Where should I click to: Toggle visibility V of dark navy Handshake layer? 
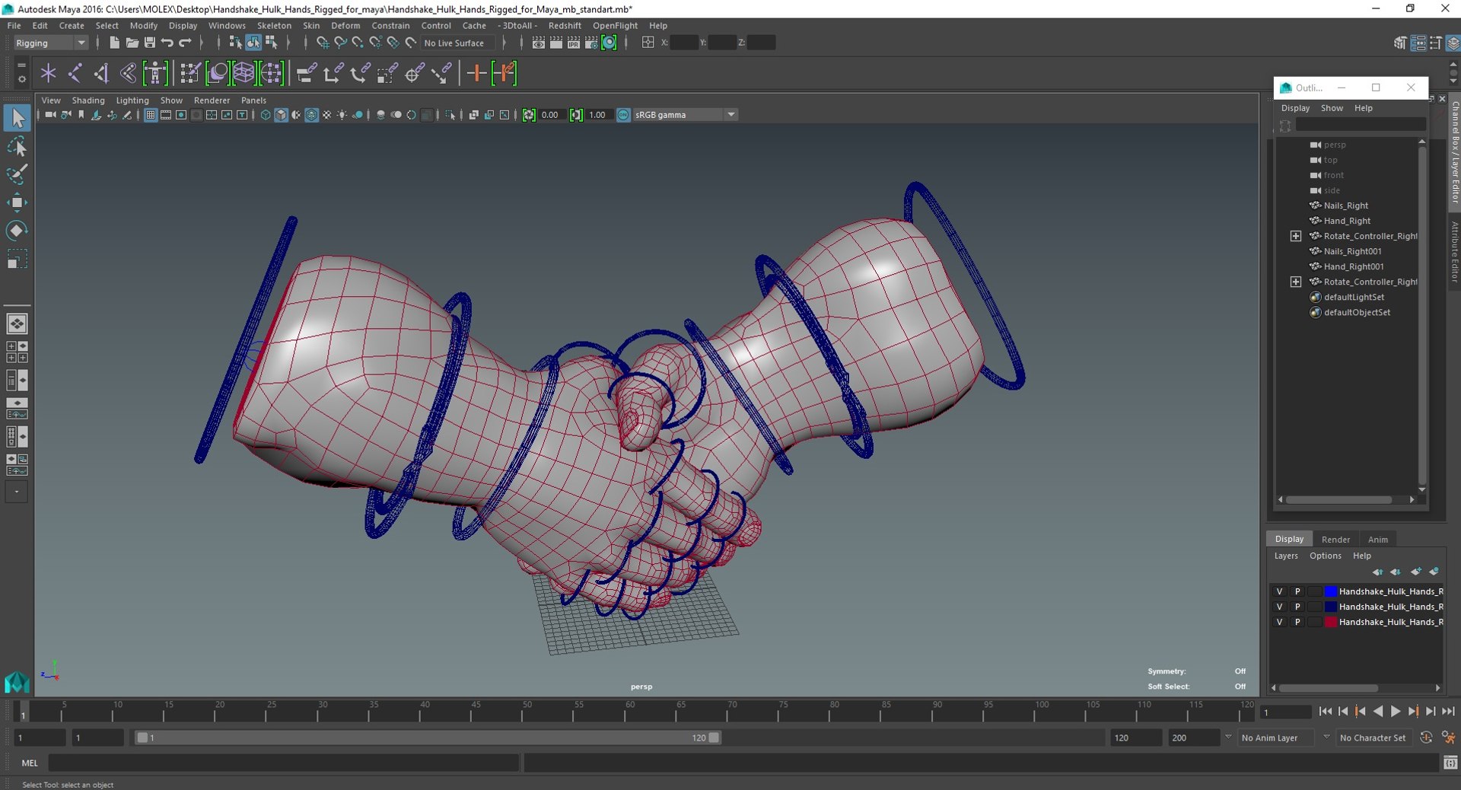[1279, 607]
